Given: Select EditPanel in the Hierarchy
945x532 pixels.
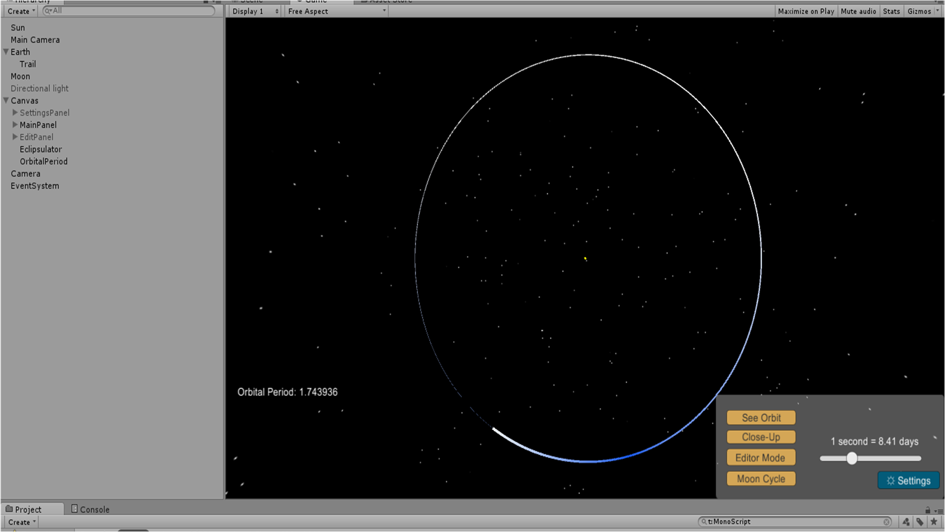Looking at the screenshot, I should pyautogui.click(x=36, y=137).
